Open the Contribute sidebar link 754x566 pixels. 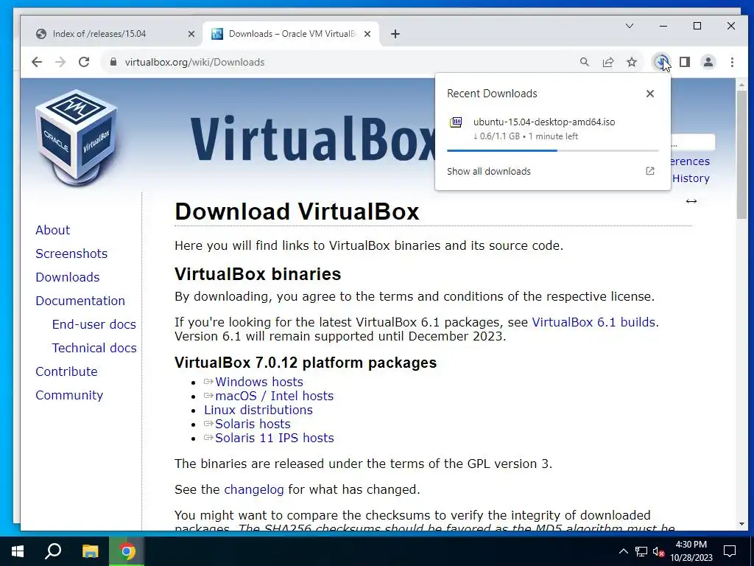click(67, 371)
